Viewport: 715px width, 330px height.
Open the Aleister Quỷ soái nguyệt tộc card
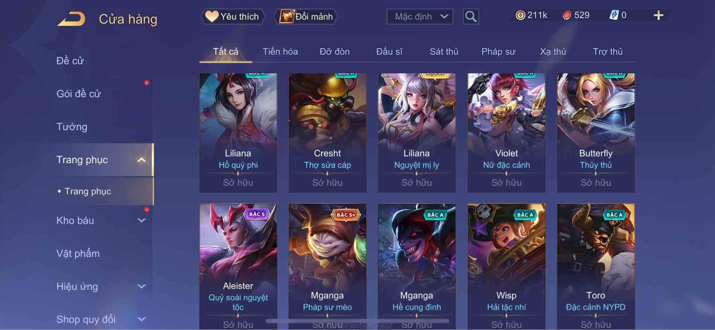[x=238, y=267]
